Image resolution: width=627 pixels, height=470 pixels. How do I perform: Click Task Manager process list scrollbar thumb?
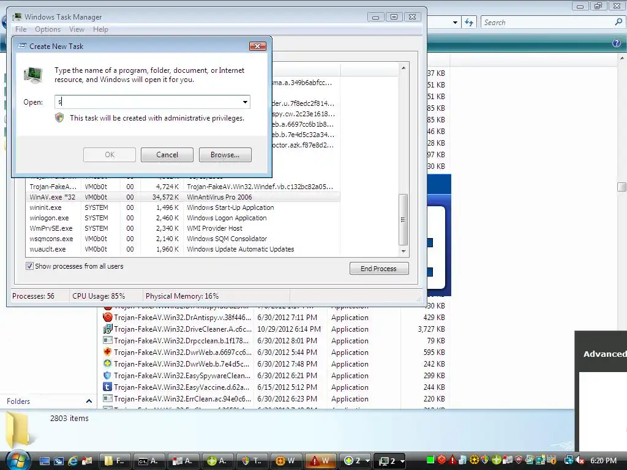(x=403, y=220)
